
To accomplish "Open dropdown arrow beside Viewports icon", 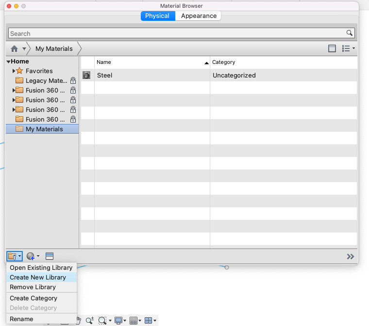I will (x=155, y=321).
